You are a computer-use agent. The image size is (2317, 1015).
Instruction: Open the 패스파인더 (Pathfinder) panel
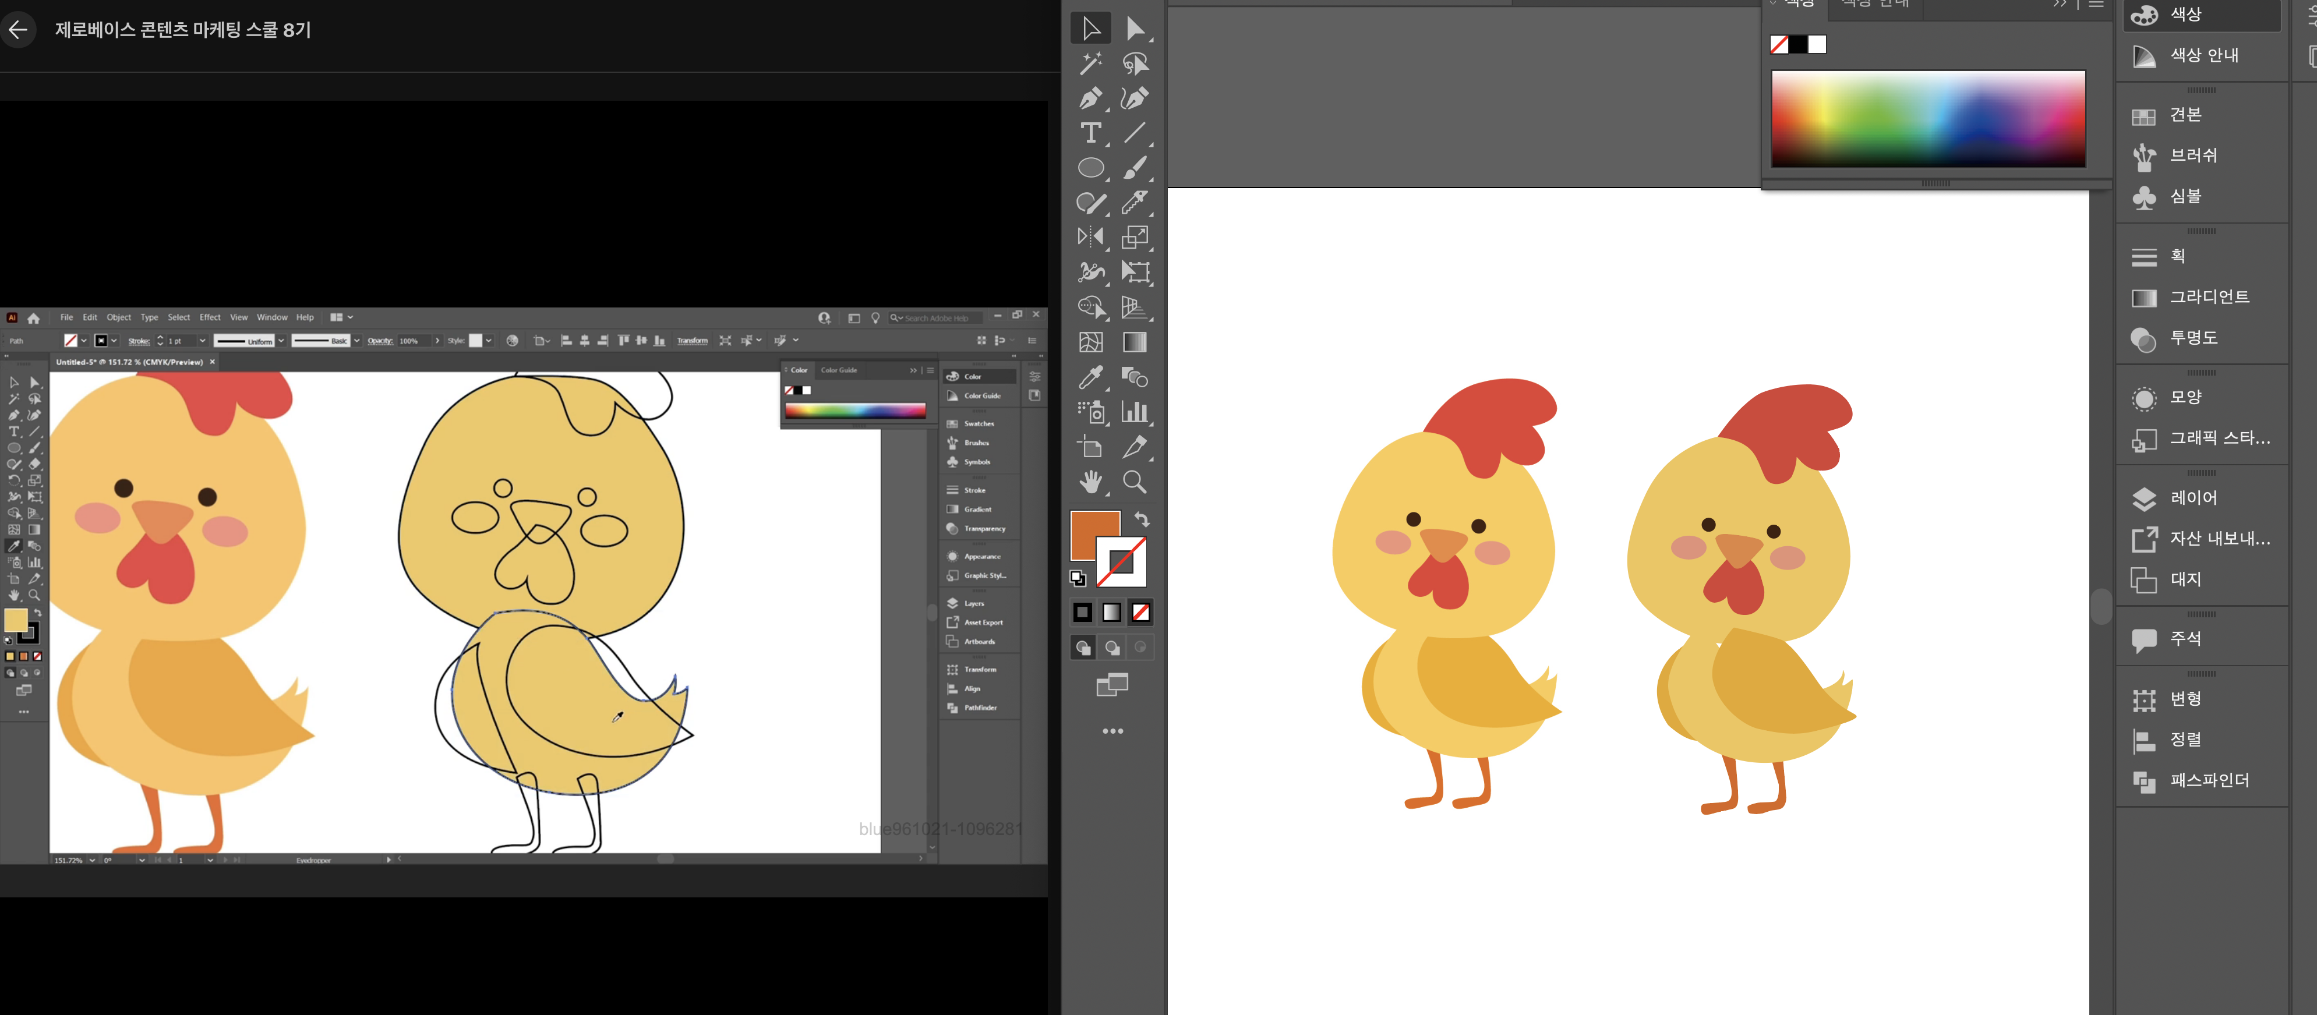[2209, 780]
